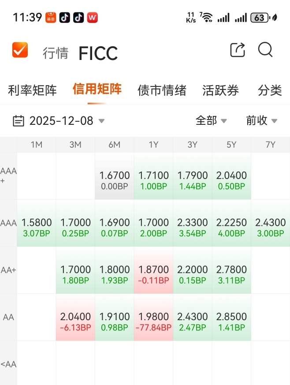This screenshot has height=385, width=290.
Task: Tap the orange checkmark app logo
Action: click(x=20, y=50)
